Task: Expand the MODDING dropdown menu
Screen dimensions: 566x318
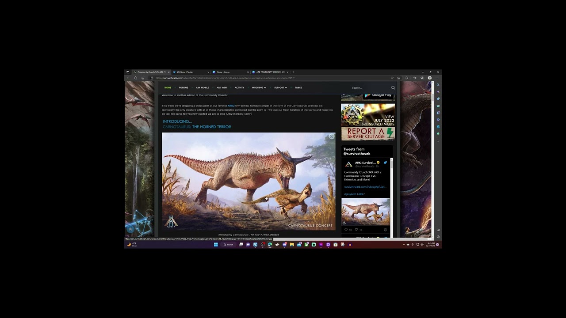Action: [x=259, y=87]
